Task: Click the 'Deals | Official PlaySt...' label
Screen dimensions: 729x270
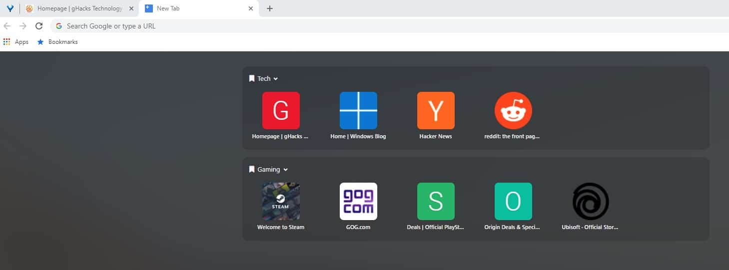Action: click(x=436, y=227)
